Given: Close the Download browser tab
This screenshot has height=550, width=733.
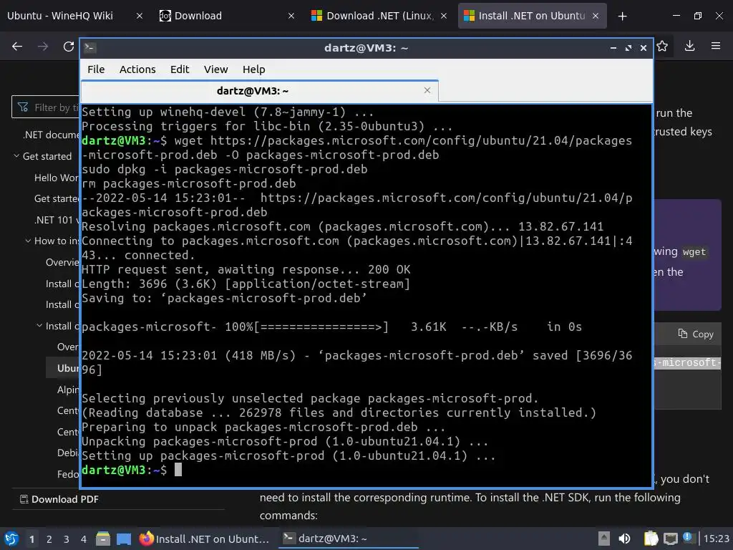Looking at the screenshot, I should tap(291, 16).
